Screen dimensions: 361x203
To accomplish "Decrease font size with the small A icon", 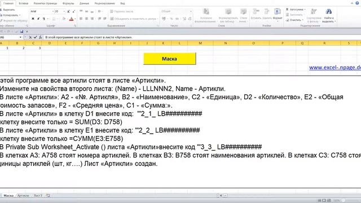I will click(74, 11).
